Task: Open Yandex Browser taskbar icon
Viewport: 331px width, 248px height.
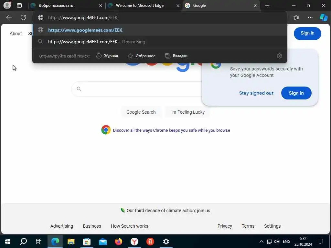Action: pos(134,242)
